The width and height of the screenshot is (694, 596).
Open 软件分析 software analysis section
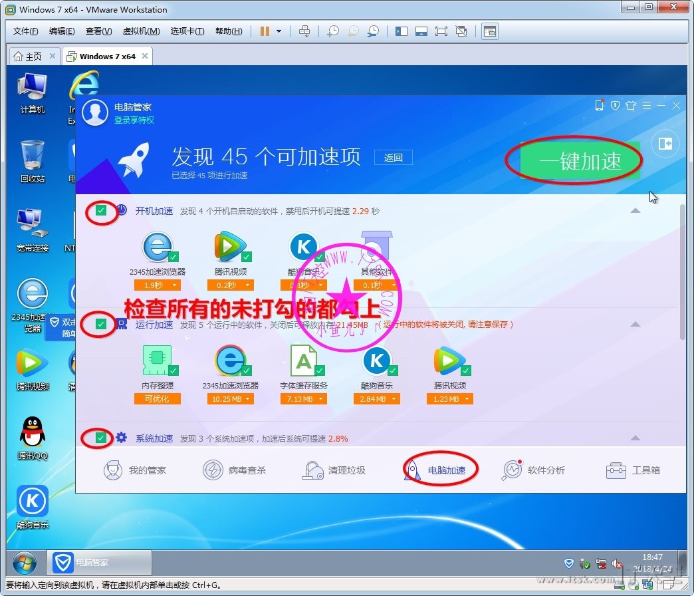coord(533,470)
